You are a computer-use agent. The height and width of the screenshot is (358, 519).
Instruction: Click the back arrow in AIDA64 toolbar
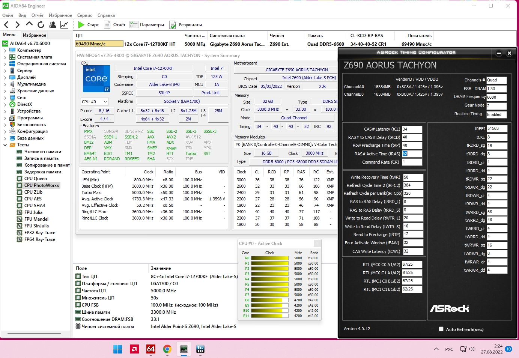[x=6, y=25]
